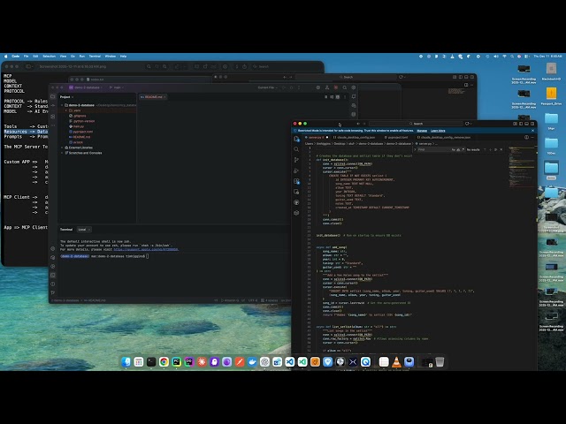Open the Terminal tool window icon in PyCharm
The width and height of the screenshot is (566, 424).
(x=53, y=275)
